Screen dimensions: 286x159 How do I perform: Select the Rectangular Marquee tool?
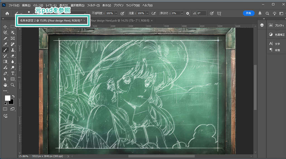pos(13,27)
